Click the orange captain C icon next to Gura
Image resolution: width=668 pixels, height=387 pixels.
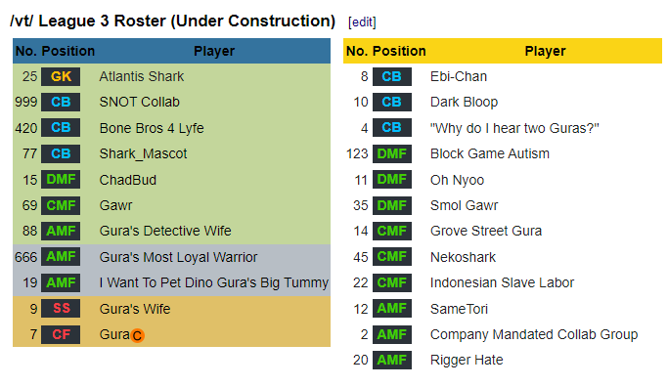pos(137,336)
